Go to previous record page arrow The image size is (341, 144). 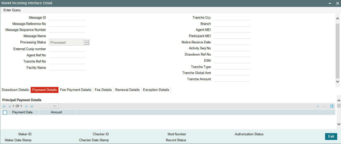coord(9,106)
